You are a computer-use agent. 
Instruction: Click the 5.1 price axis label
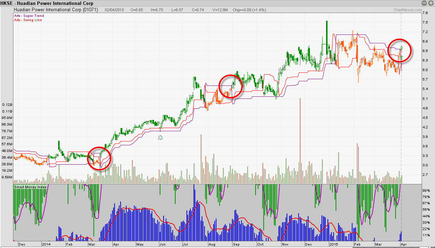[x=425, y=99]
